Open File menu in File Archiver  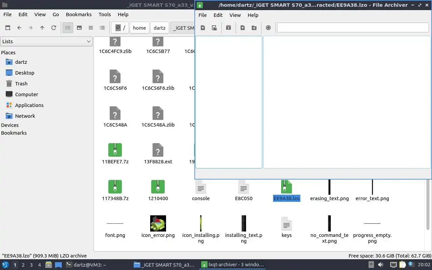[x=202, y=15]
